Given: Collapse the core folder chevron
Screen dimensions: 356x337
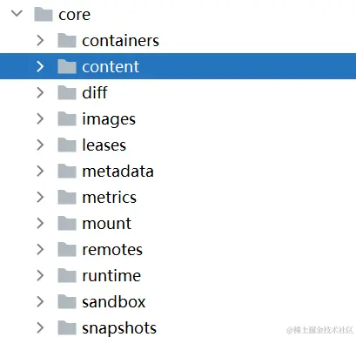Looking at the screenshot, I should (x=17, y=13).
